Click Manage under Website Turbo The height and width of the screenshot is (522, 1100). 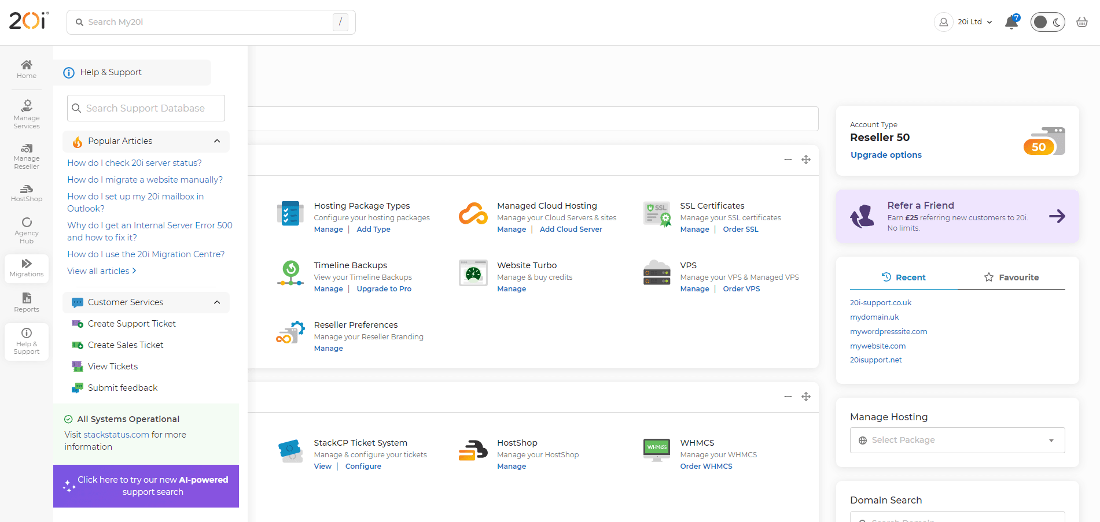pos(512,289)
